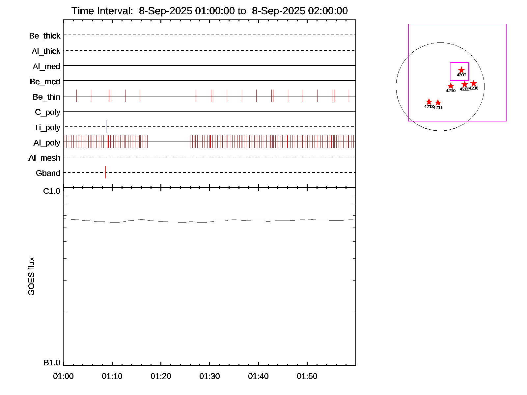Screen dimensions: 527x395
Task: Click the red Gband exposure marker
Action: click(x=105, y=172)
